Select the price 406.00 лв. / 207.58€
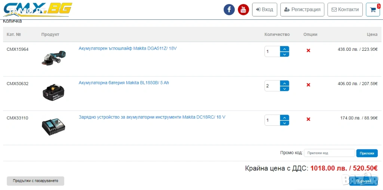The height and width of the screenshot is (190, 383). pyautogui.click(x=358, y=84)
